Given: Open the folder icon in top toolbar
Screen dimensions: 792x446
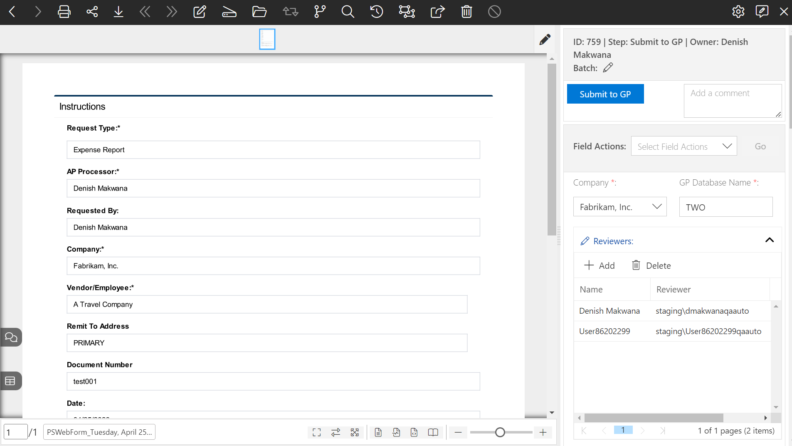Looking at the screenshot, I should point(259,12).
